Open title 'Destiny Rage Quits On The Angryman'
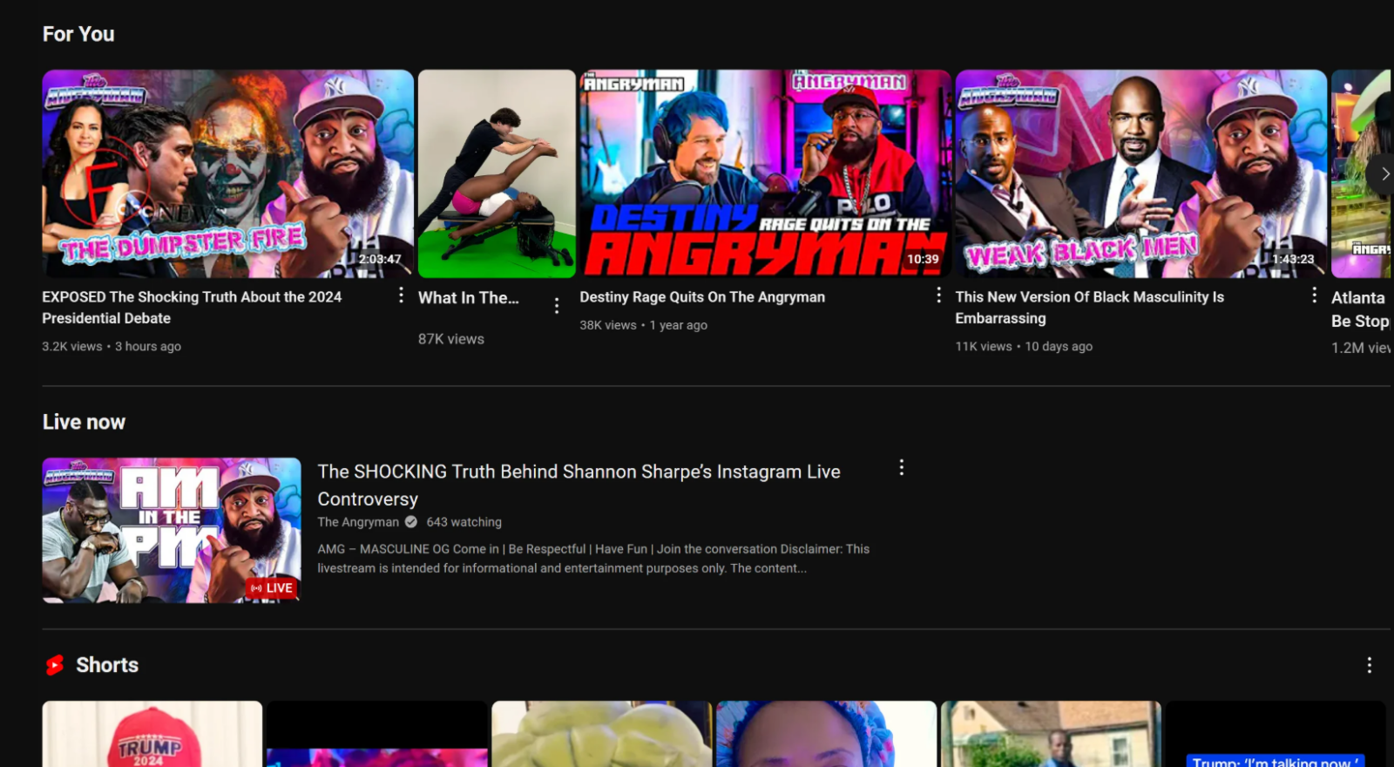 [702, 297]
